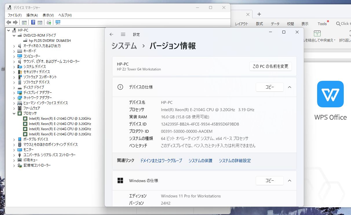Add a new WPS tab with plus button
The height and width of the screenshot is (215, 351).
(x=259, y=14)
